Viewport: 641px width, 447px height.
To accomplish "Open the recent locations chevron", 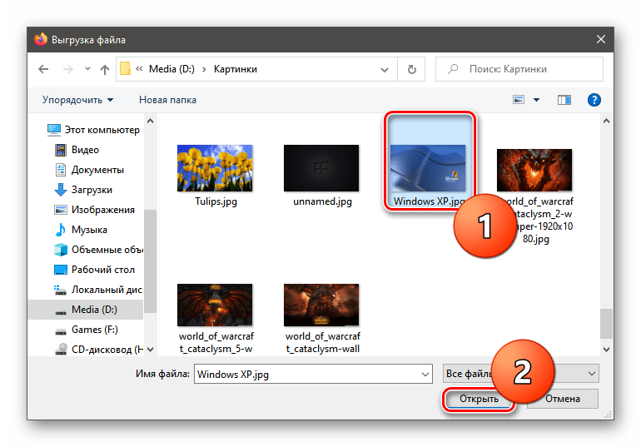I will (87, 68).
